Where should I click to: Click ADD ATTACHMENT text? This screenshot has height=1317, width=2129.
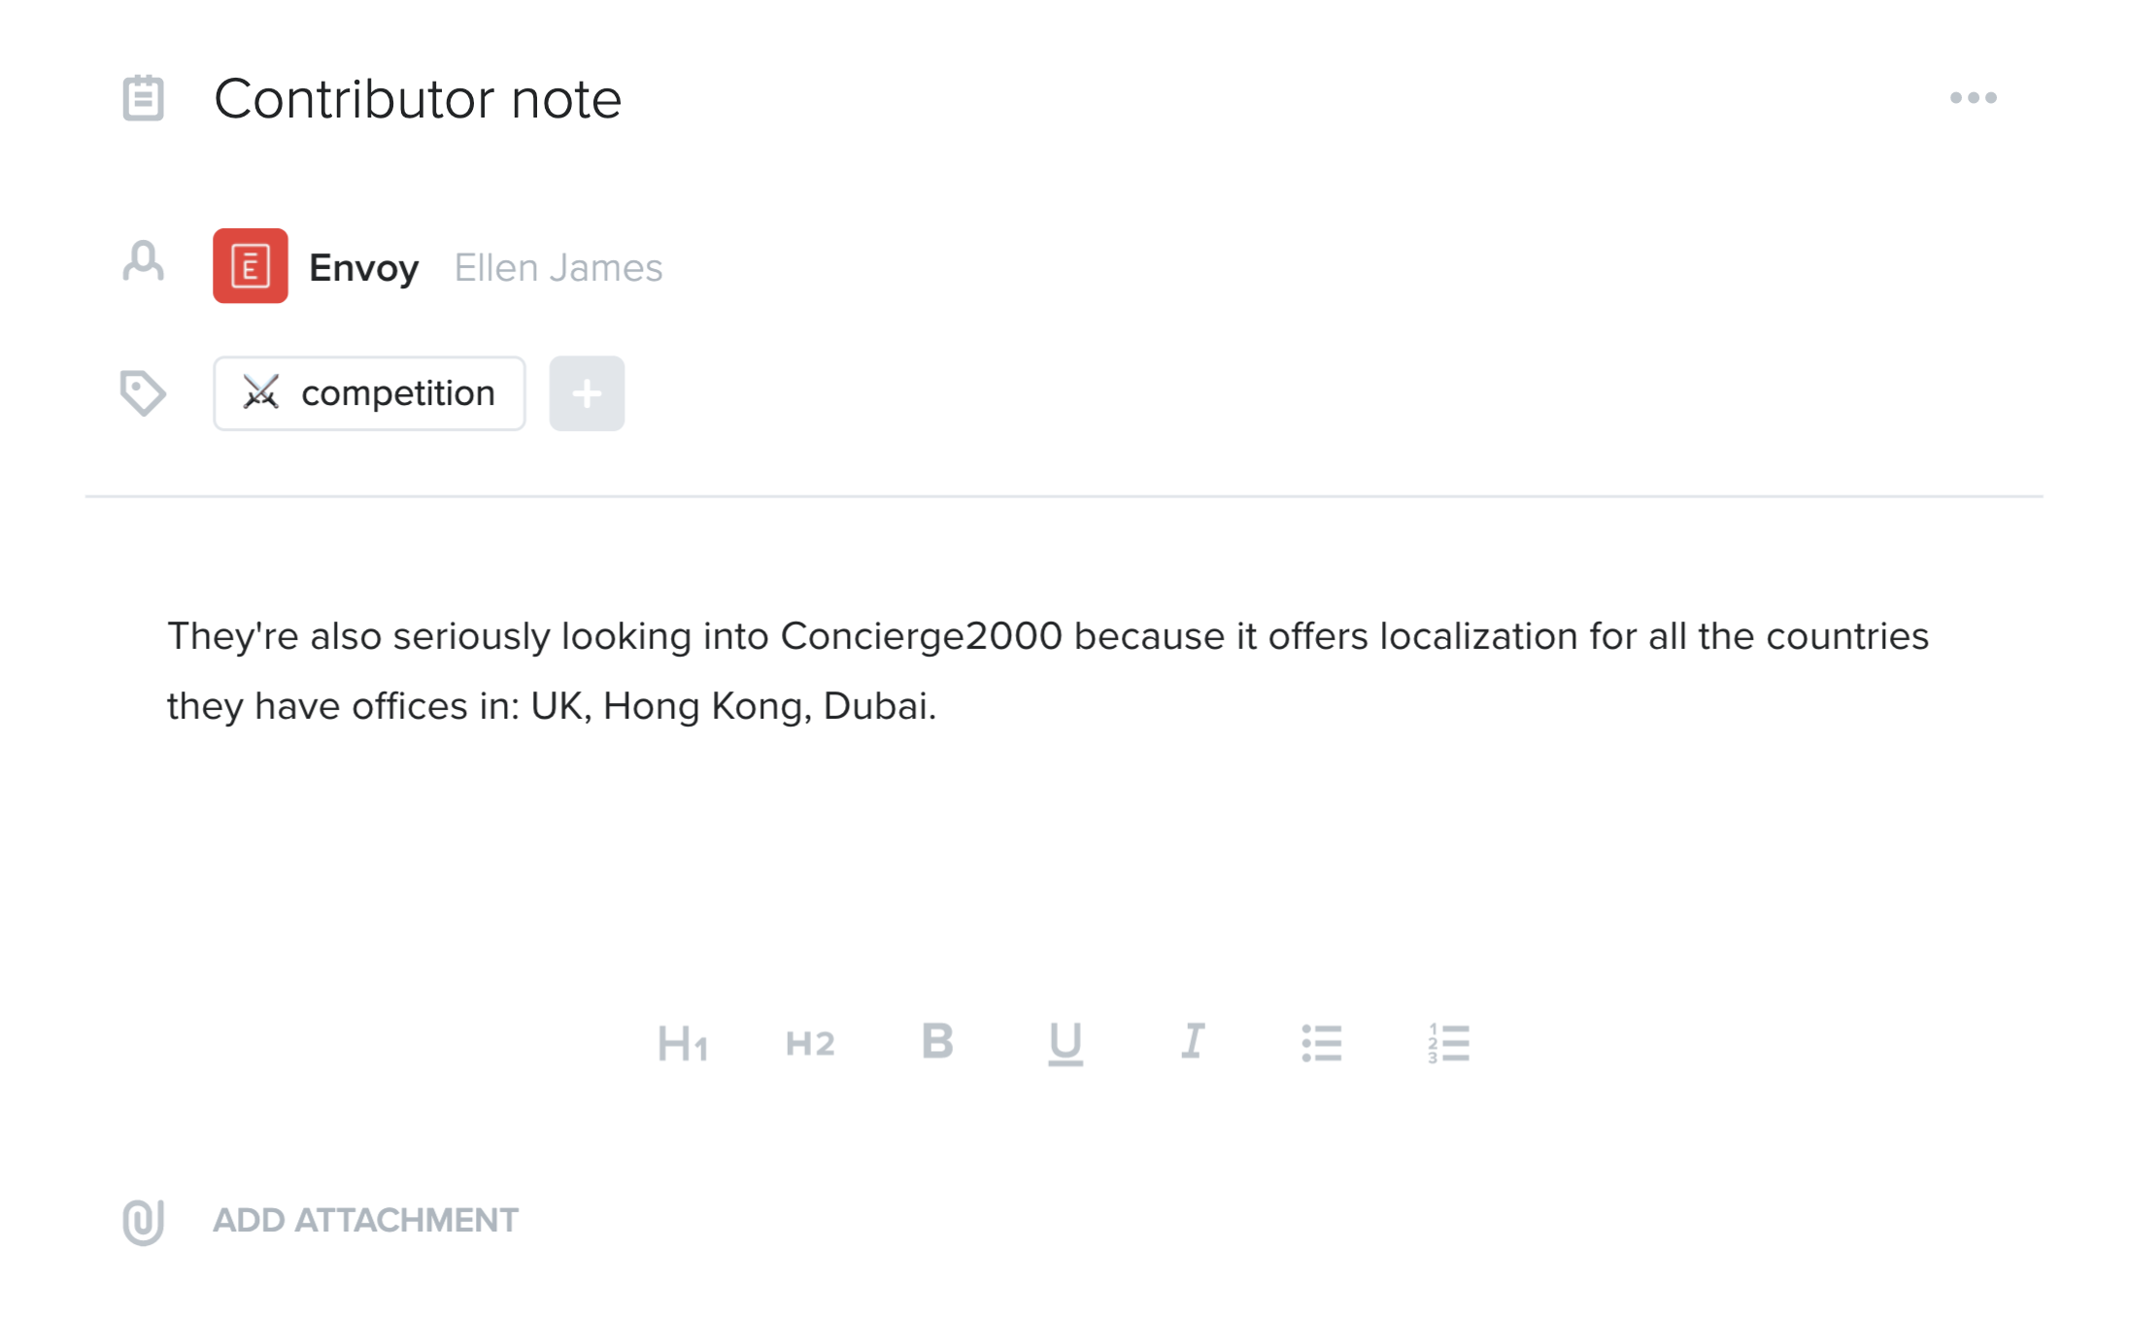click(366, 1220)
